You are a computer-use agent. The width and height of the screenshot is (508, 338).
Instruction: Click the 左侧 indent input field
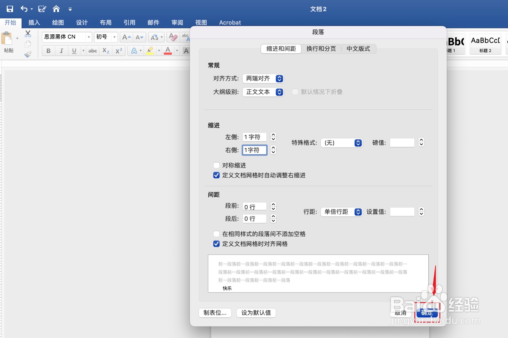[255, 137]
